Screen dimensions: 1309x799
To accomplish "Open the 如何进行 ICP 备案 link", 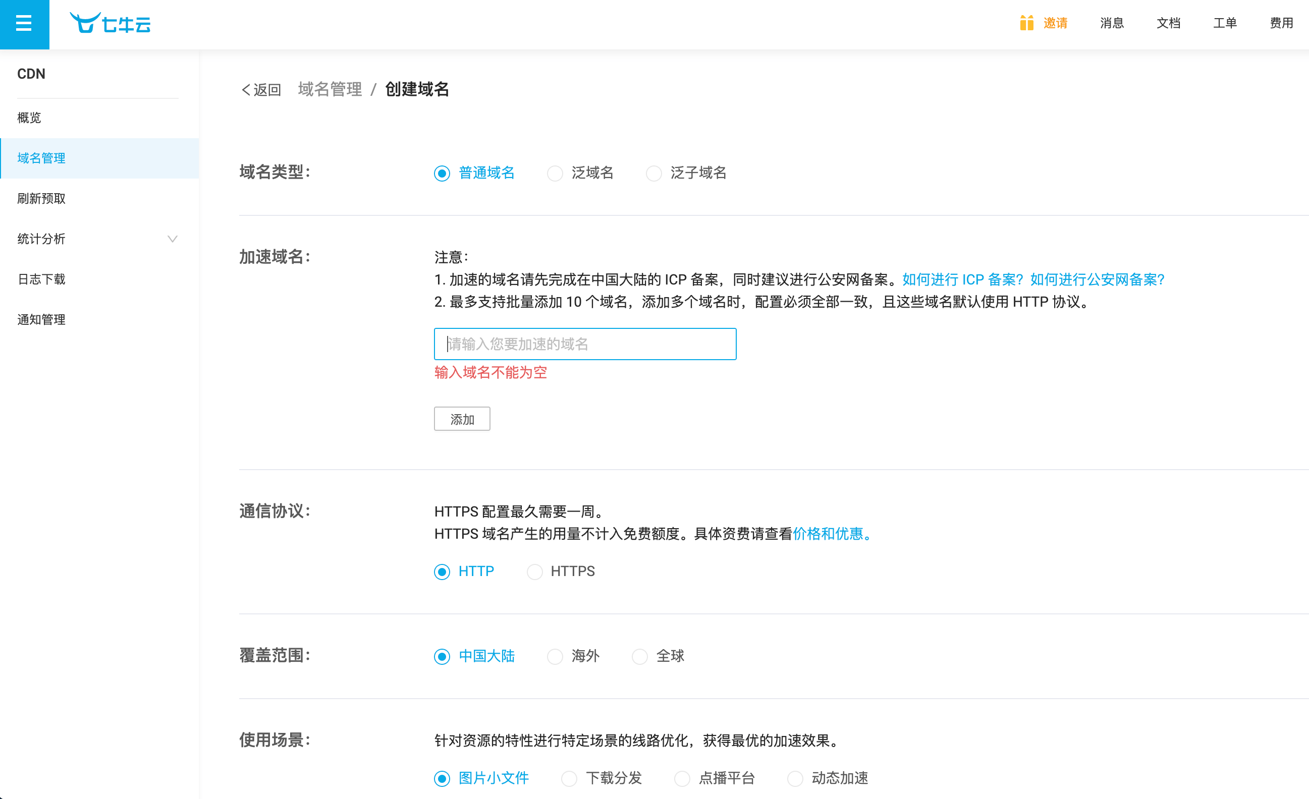I will point(963,280).
